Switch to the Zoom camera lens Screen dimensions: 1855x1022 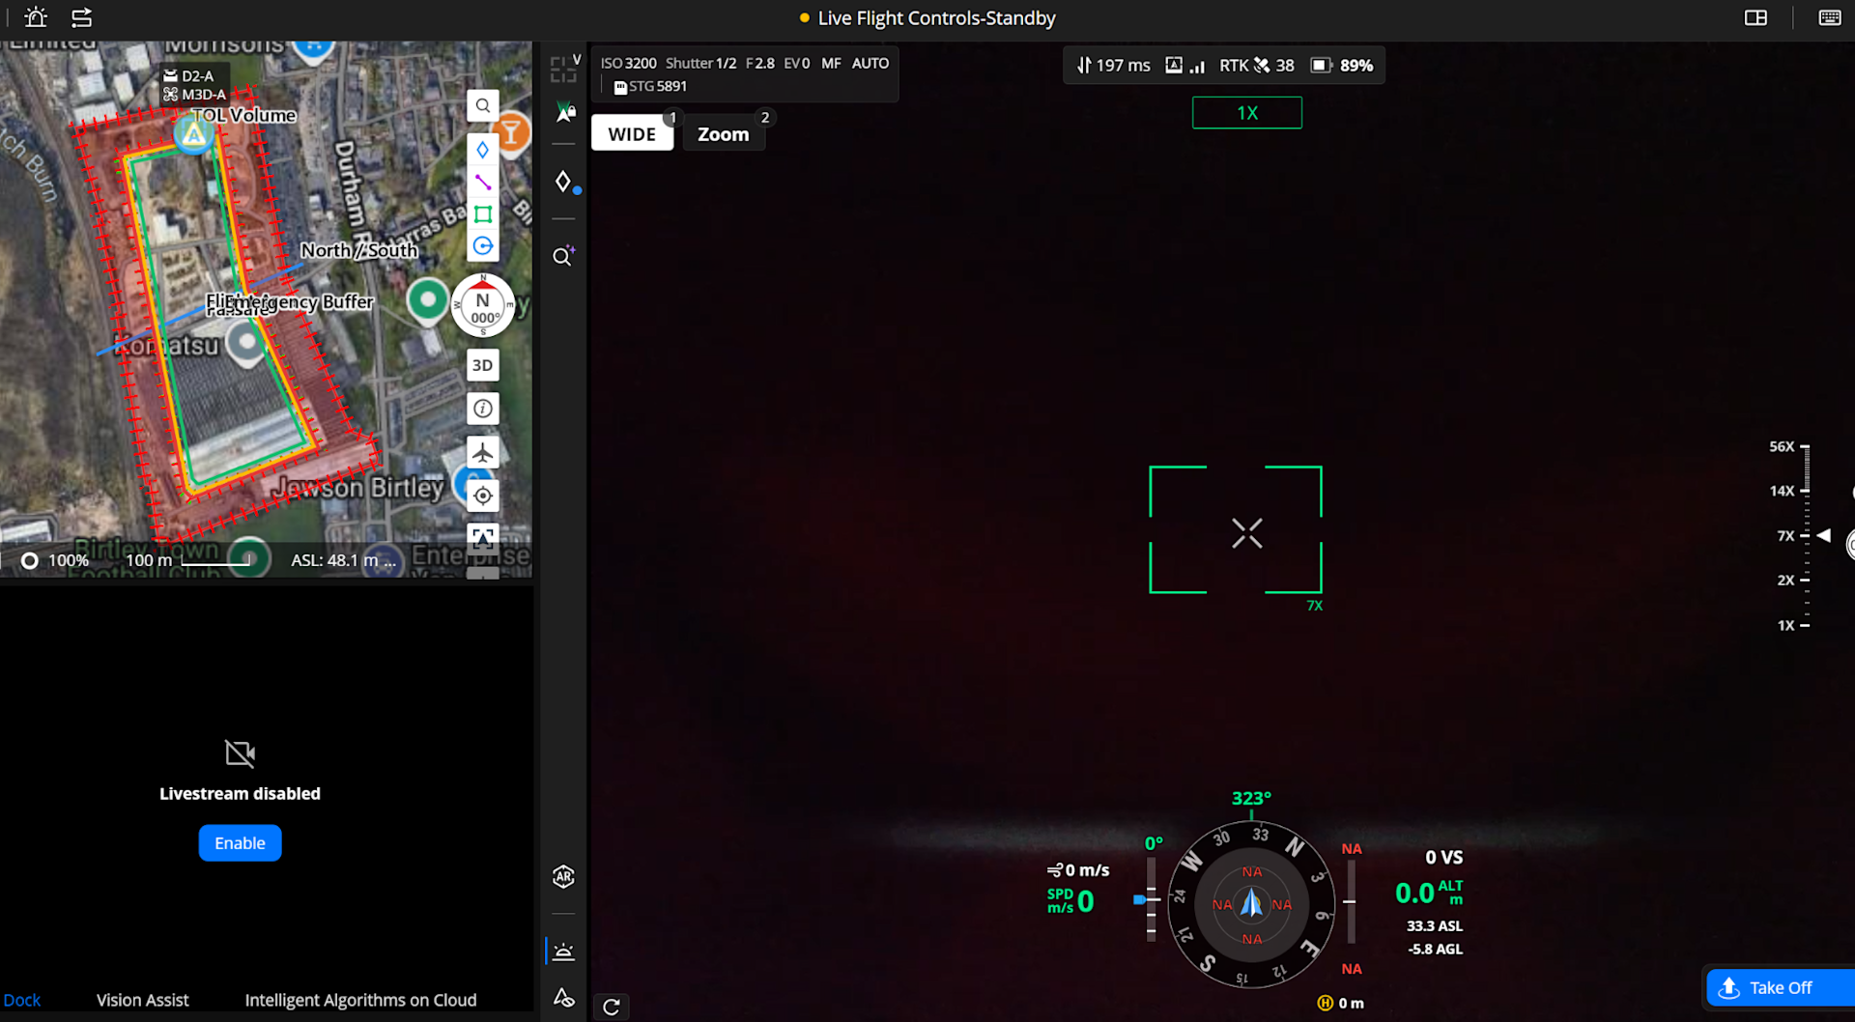[x=724, y=134]
